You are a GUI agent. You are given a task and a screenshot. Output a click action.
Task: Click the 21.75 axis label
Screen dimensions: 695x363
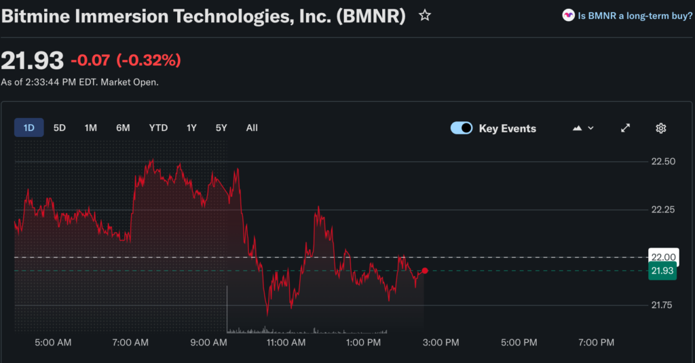point(661,305)
